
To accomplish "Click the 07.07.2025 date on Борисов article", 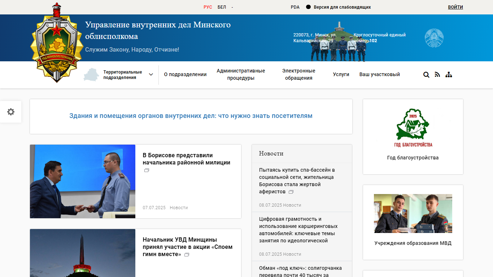I will click(154, 208).
